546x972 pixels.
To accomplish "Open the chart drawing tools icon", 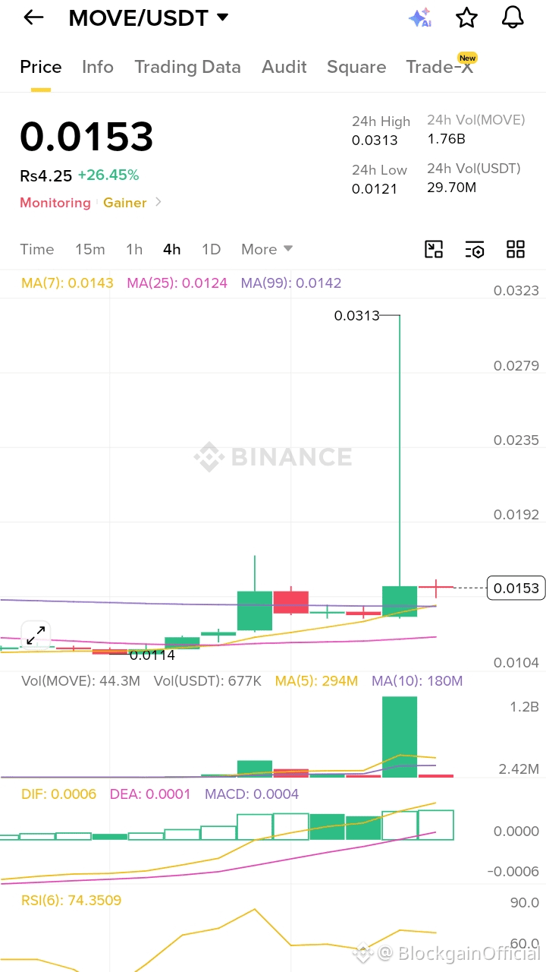I will coord(434,249).
